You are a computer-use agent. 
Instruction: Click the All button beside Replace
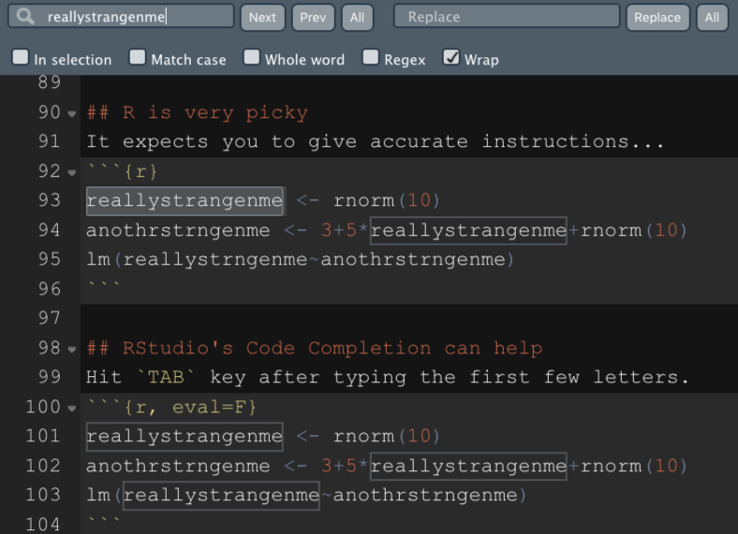712,17
